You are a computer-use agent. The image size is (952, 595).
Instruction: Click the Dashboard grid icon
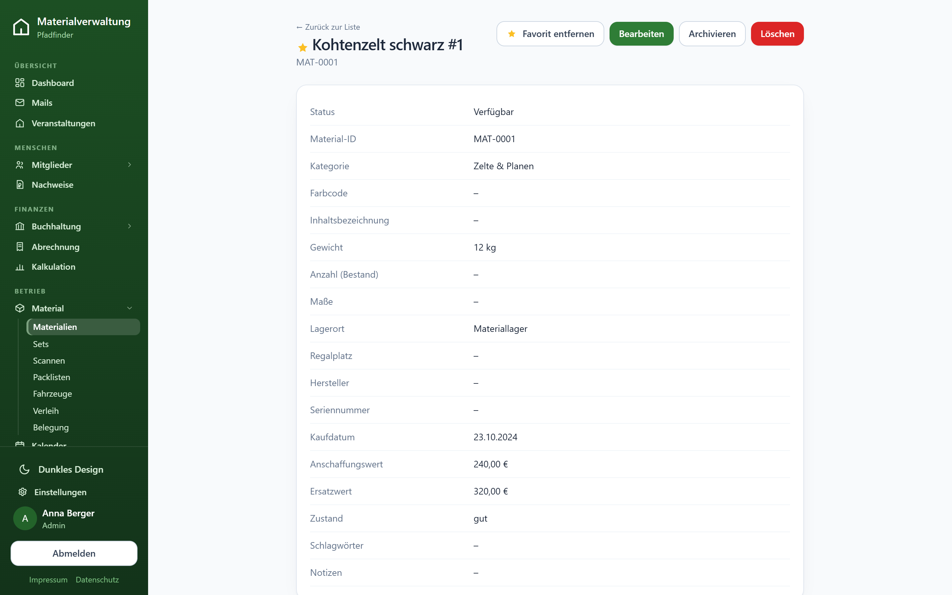20,83
